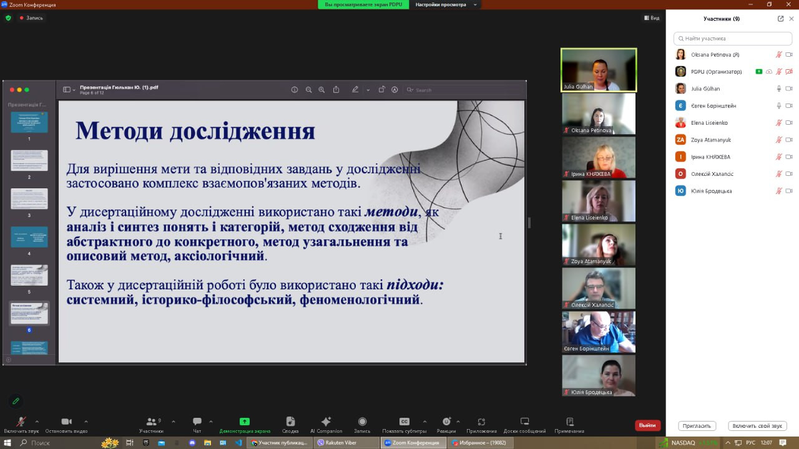Click the Запись record icon
The image size is (799, 449).
(x=362, y=422)
